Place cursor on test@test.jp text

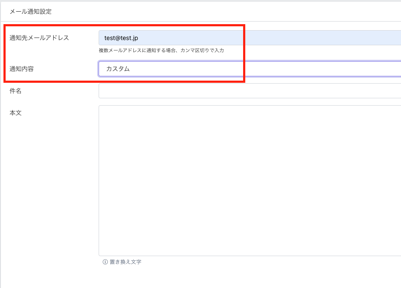(x=121, y=38)
